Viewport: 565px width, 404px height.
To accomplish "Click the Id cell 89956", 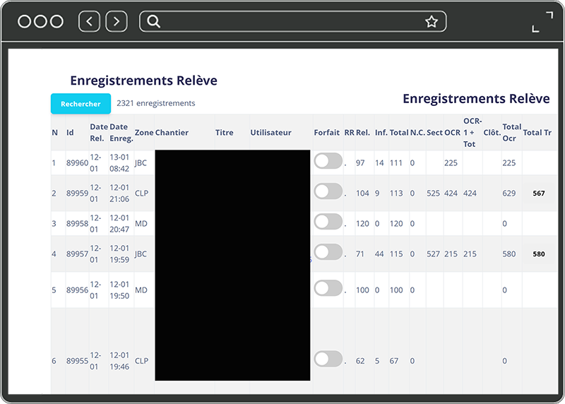I will [77, 290].
